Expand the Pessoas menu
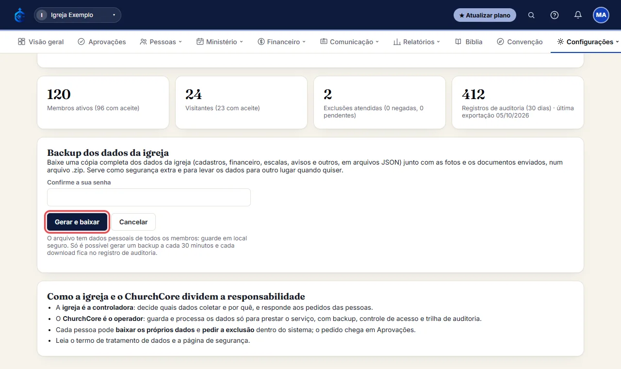This screenshot has width=621, height=369. click(161, 42)
